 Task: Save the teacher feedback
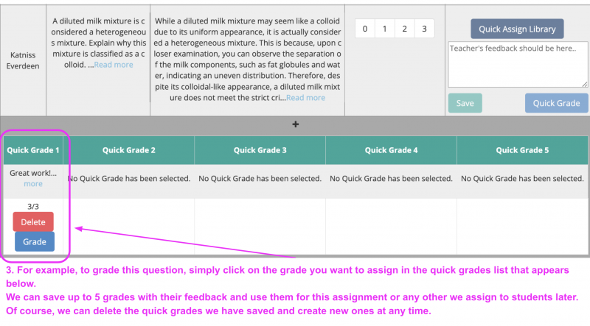(465, 103)
